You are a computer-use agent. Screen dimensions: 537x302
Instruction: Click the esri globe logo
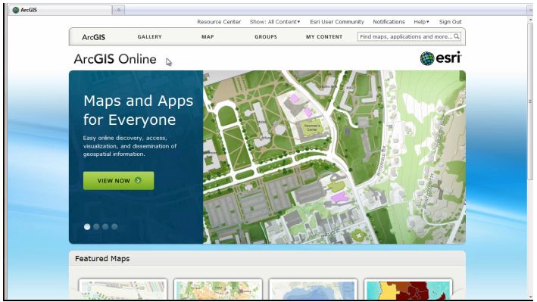tap(427, 58)
